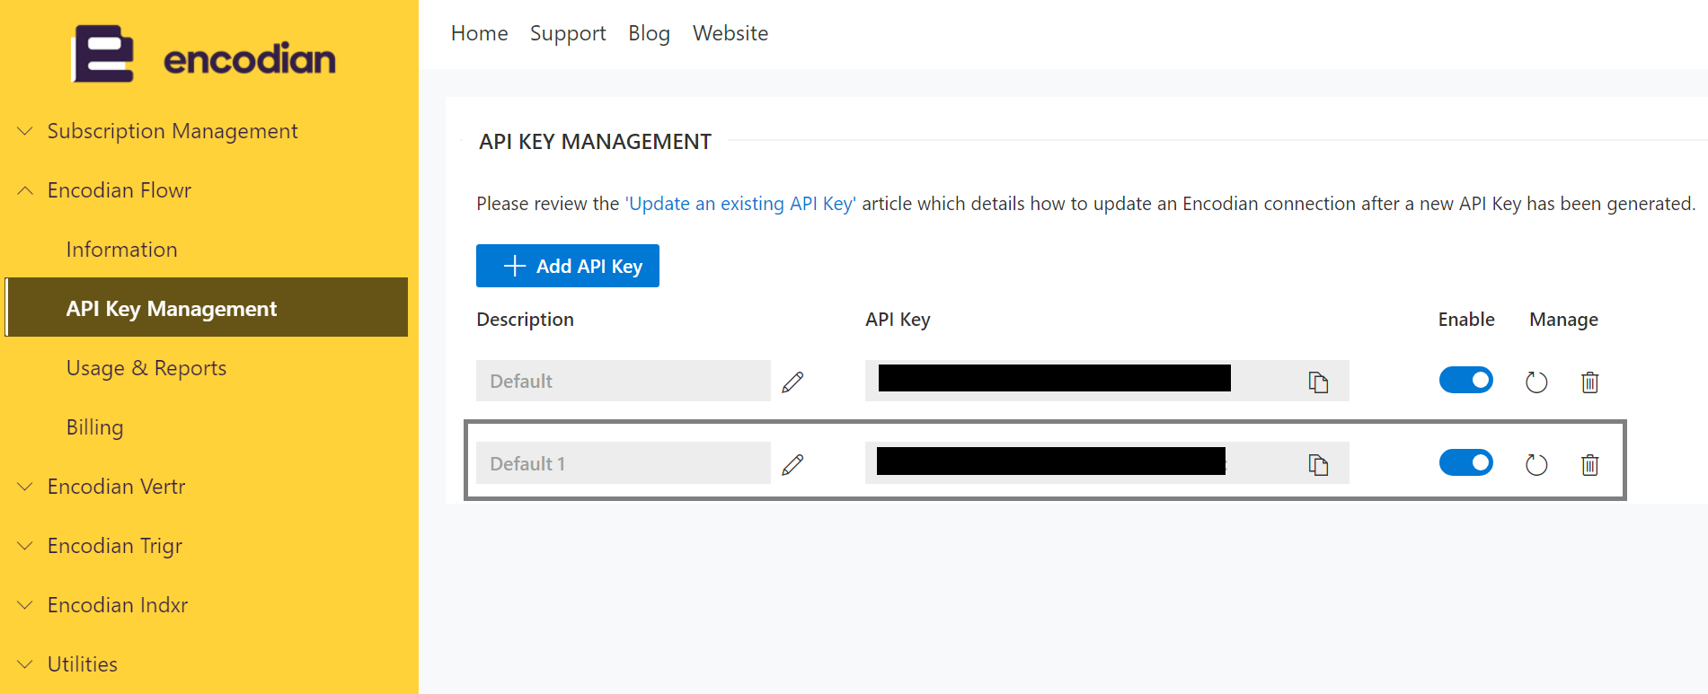Regenerate the Default row API key
1708x694 pixels.
click(1536, 382)
